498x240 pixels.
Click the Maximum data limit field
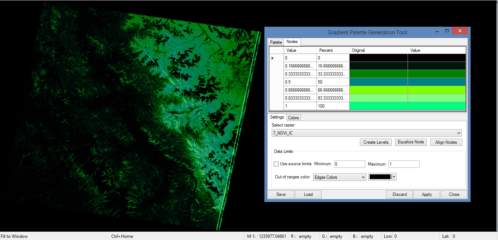(404, 164)
